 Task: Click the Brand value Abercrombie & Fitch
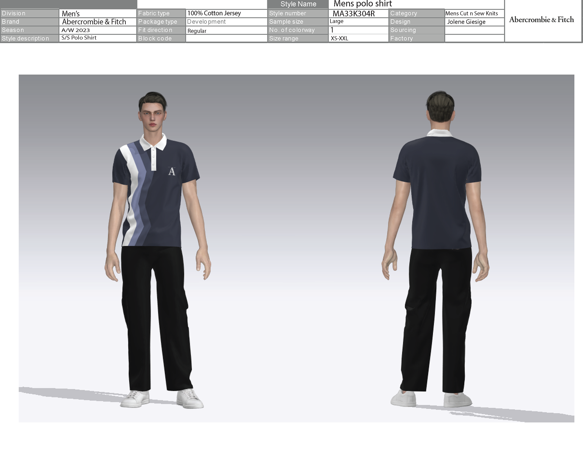coord(94,22)
